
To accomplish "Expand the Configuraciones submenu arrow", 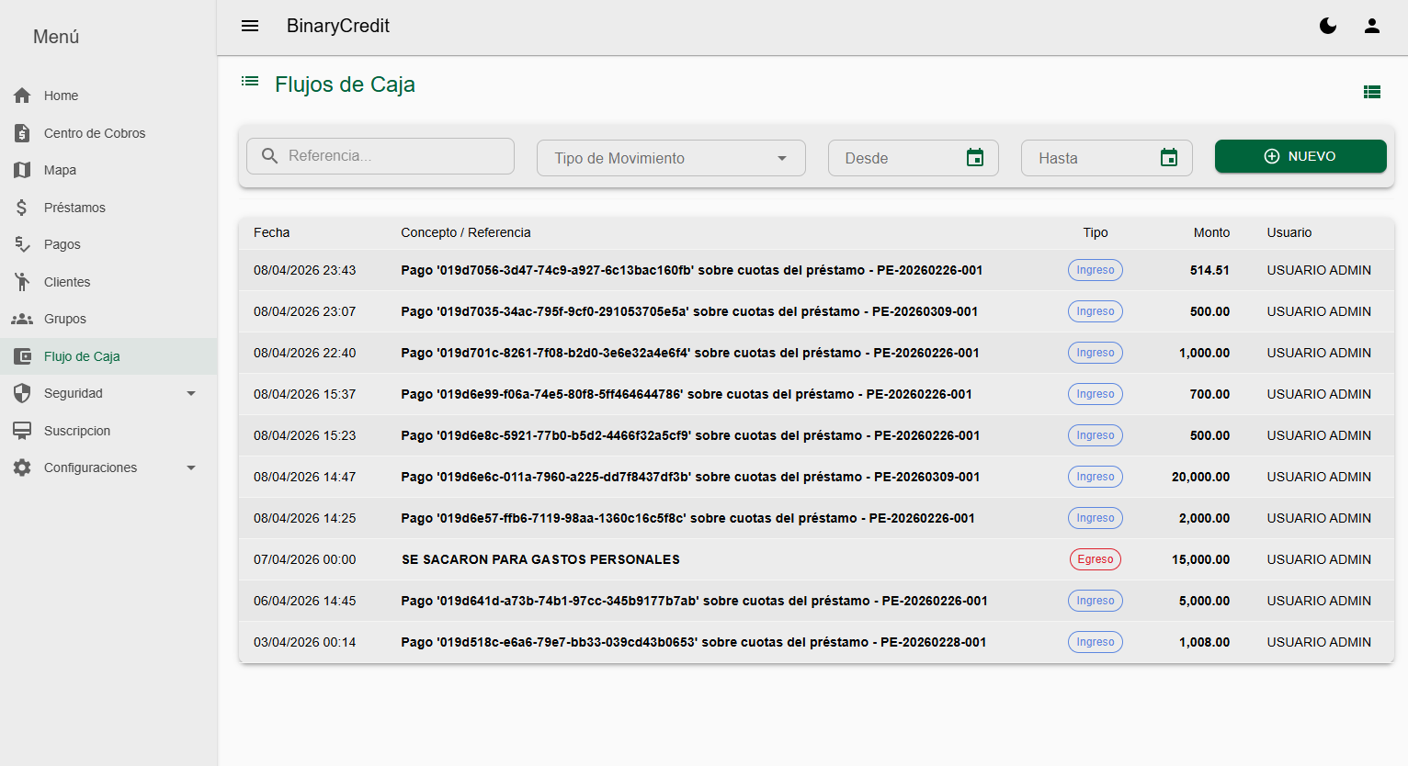I will tap(191, 467).
